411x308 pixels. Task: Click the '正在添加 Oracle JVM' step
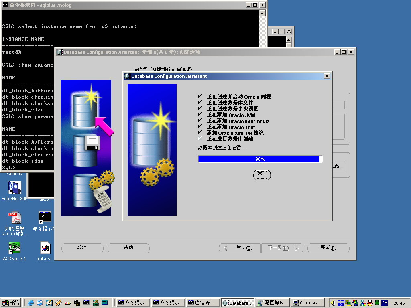pyautogui.click(x=231, y=115)
